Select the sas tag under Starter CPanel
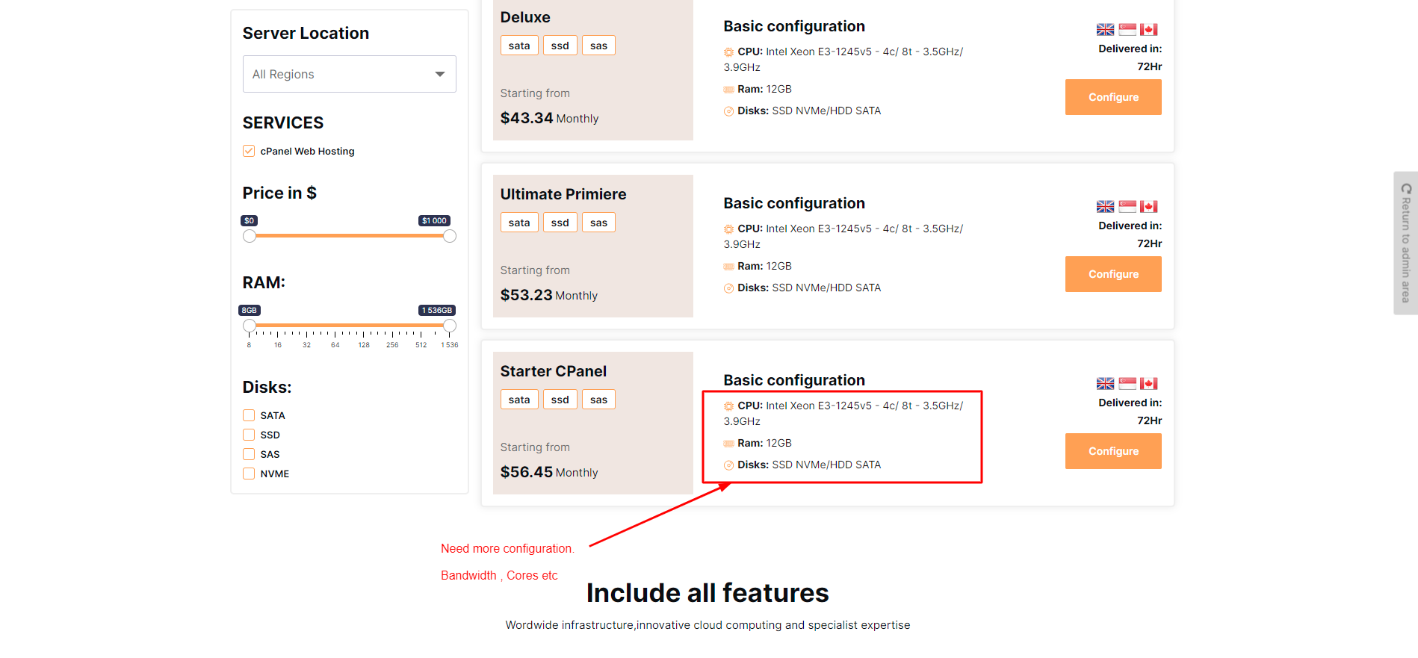1418x658 pixels. [598, 400]
